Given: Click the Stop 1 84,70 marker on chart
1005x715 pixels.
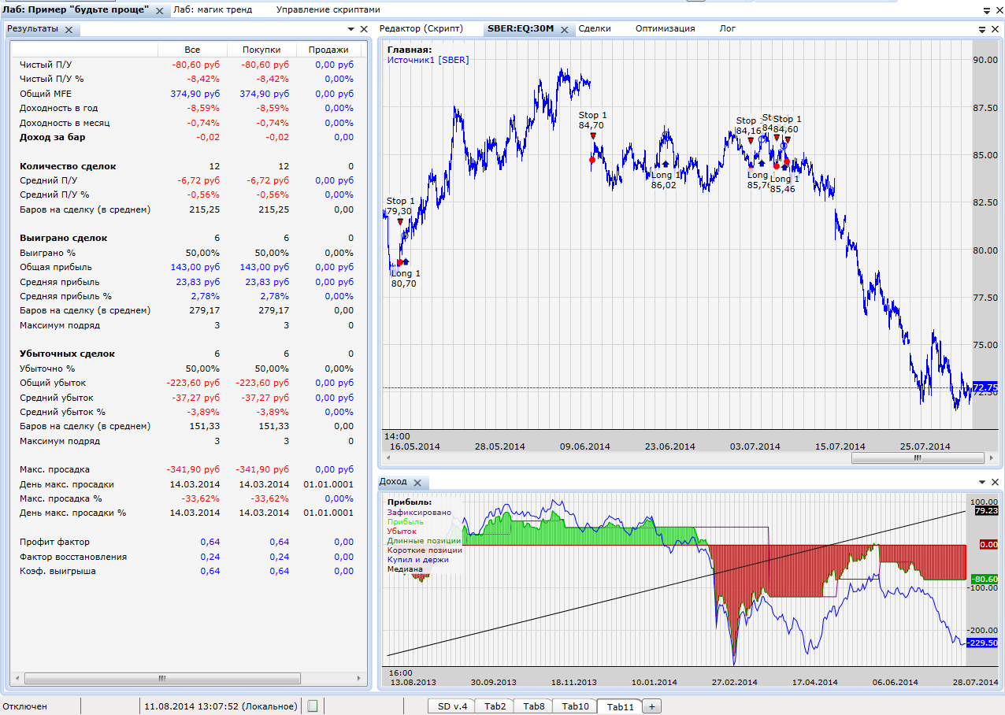Looking at the screenshot, I should (593, 135).
